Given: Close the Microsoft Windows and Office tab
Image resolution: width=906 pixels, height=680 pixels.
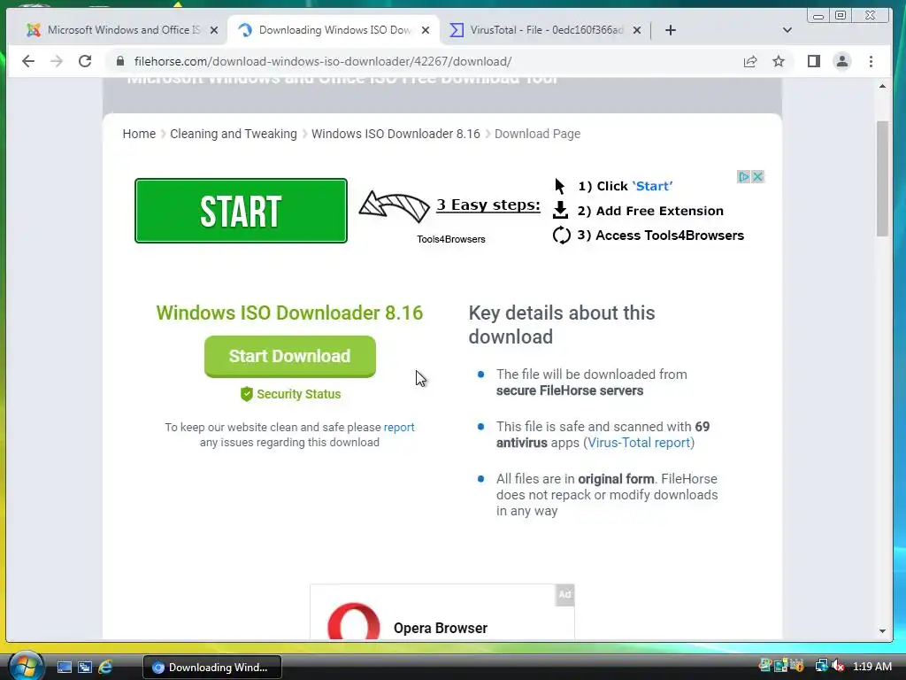Looking at the screenshot, I should tap(214, 30).
